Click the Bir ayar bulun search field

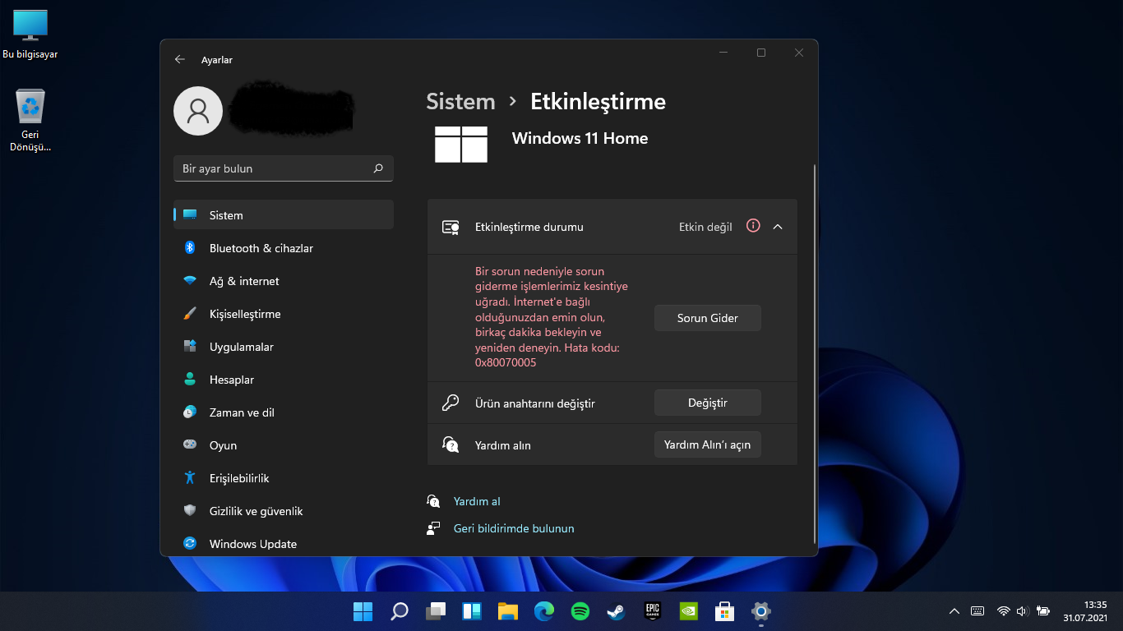284,168
